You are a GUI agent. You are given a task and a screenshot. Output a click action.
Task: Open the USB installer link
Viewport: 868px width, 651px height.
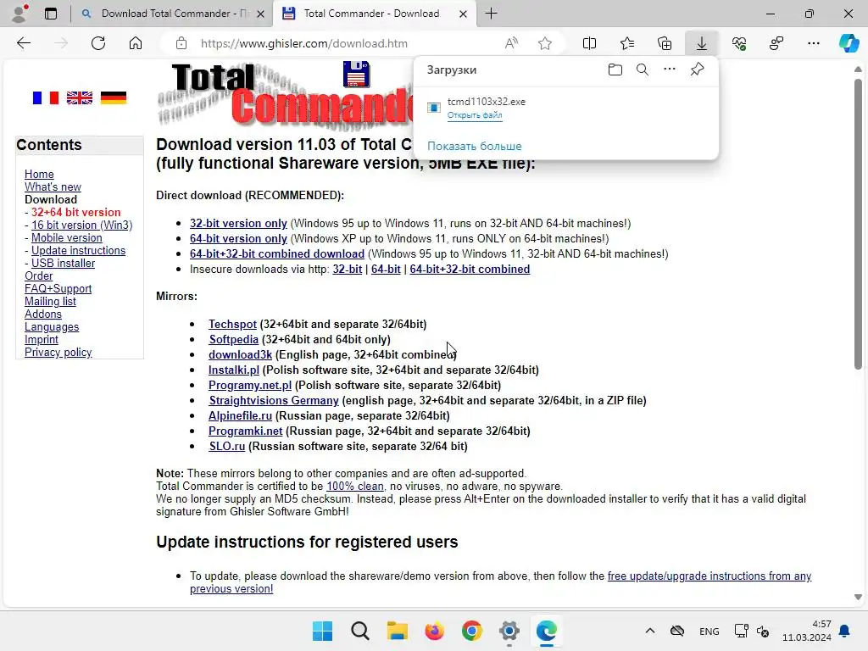pos(63,263)
